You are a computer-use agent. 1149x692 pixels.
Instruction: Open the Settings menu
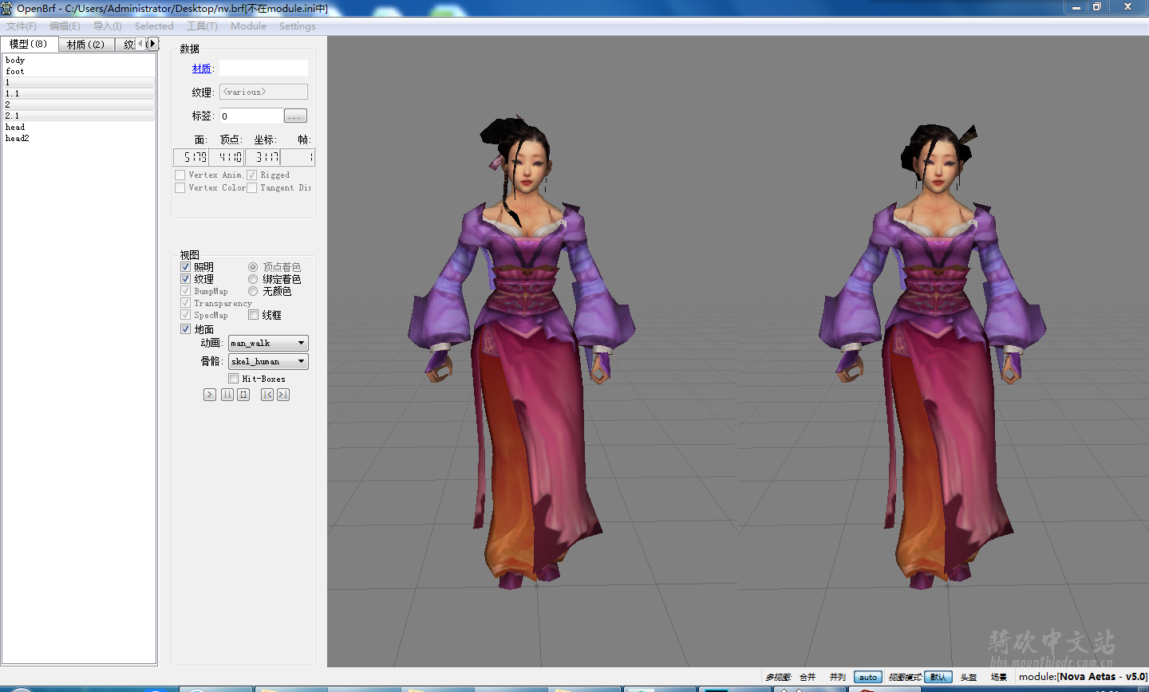tap(298, 26)
